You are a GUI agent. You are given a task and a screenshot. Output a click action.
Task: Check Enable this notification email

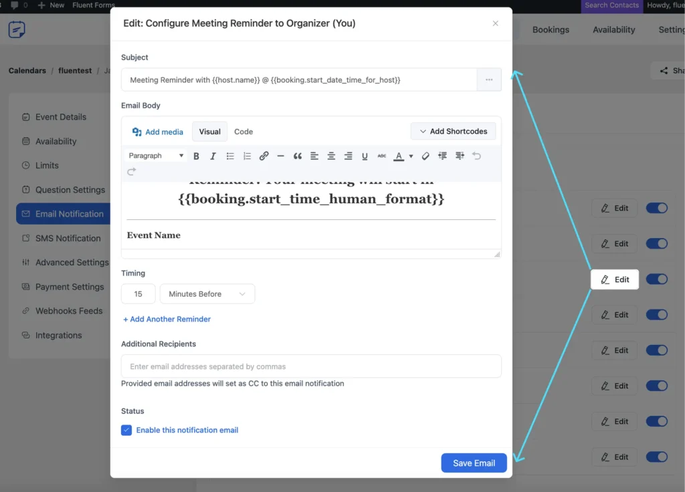[x=126, y=430]
